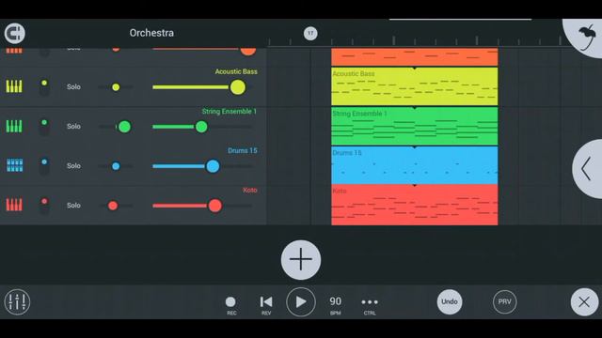
Task: Click the PRV preview button
Action: pyautogui.click(x=504, y=302)
